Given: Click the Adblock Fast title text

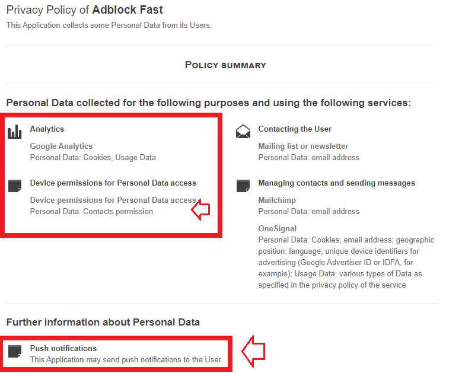Looking at the screenshot, I should click(128, 10).
